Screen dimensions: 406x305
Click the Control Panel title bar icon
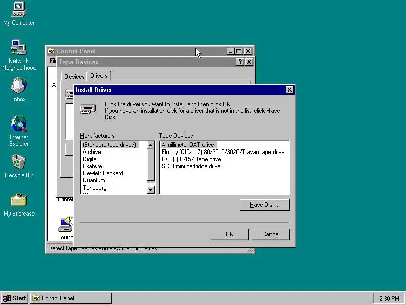pyautogui.click(x=52, y=51)
